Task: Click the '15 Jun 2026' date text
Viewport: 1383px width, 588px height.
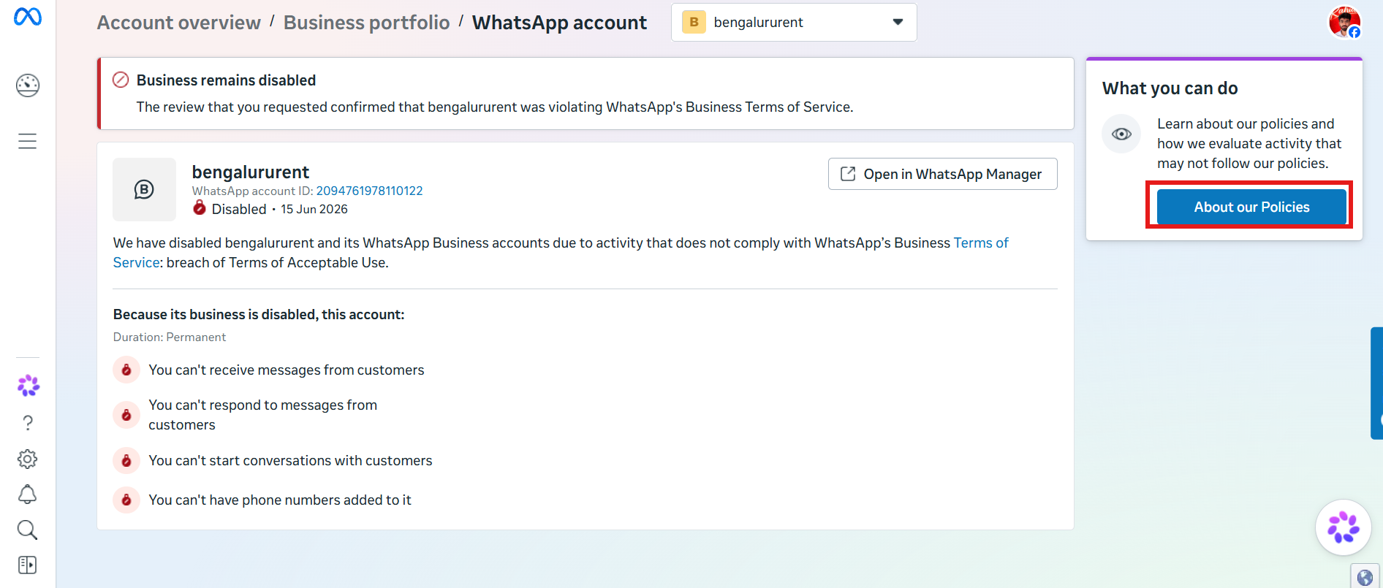Action: point(314,209)
